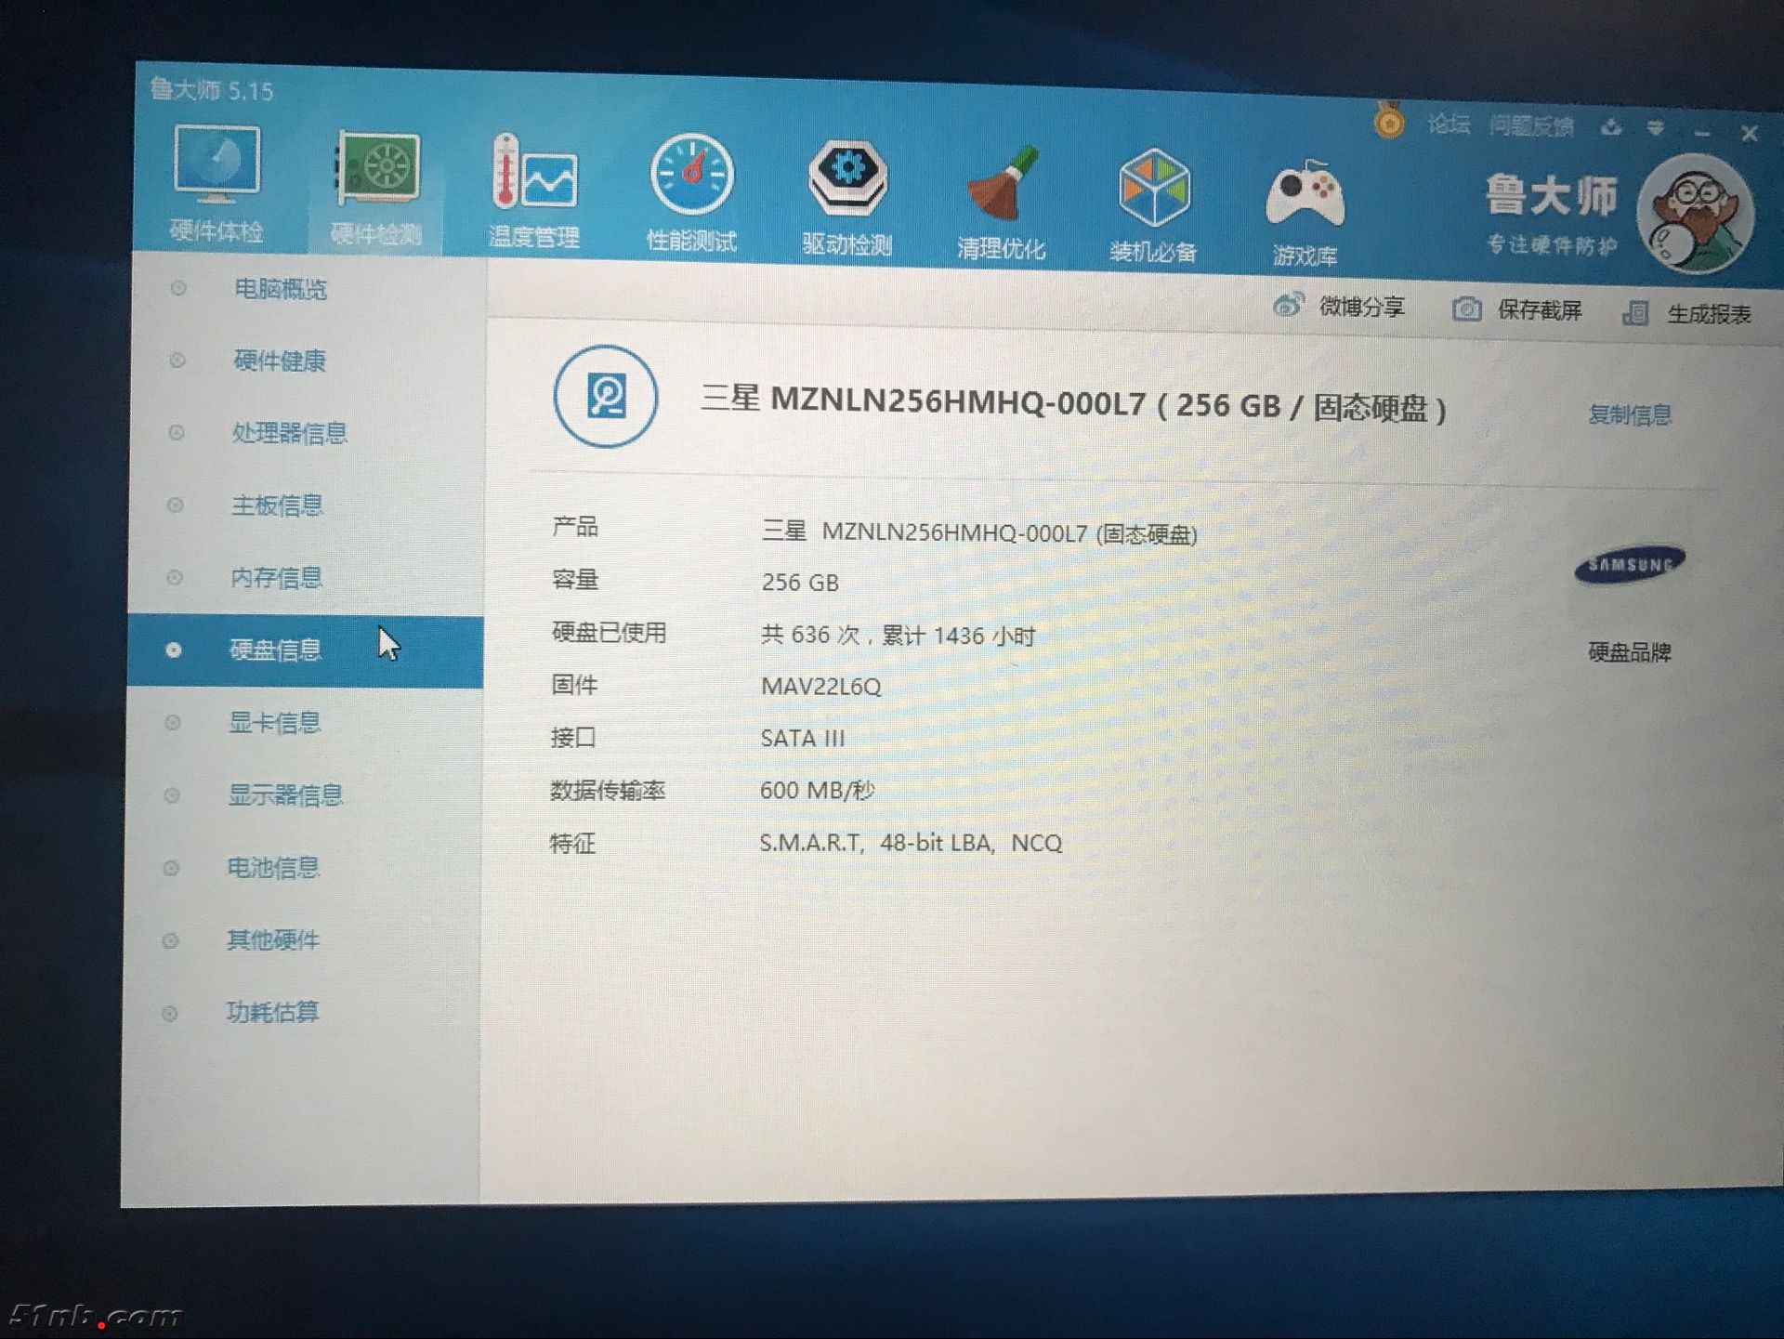Go to 显卡信息 graphics card info
The image size is (1784, 1339).
tap(274, 723)
